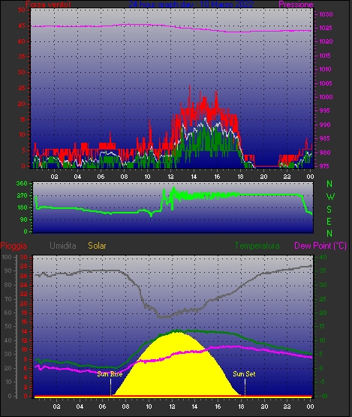Click the 12 hour tick under wind graph
This screenshot has height=417, width=352.
(170, 177)
